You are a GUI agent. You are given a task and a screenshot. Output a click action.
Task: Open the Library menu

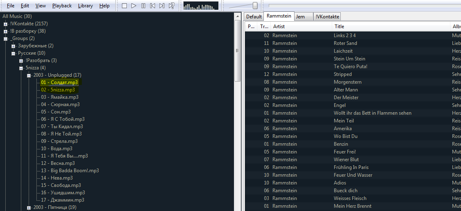pos(85,6)
